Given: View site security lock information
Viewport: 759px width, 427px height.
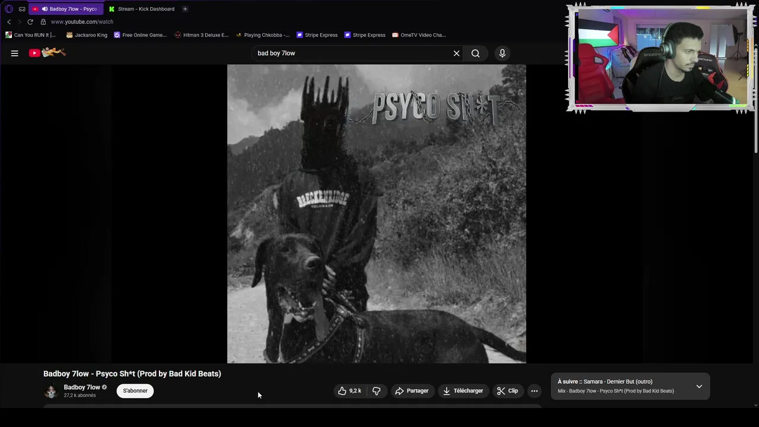Looking at the screenshot, I should pos(43,22).
